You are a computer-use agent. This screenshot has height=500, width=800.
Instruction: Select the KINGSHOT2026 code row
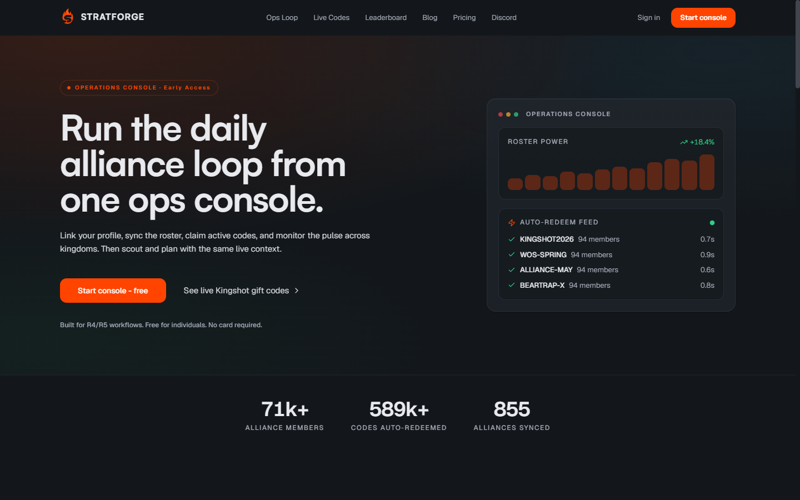click(x=611, y=239)
